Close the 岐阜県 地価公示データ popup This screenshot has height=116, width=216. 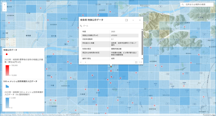pos(140,20)
